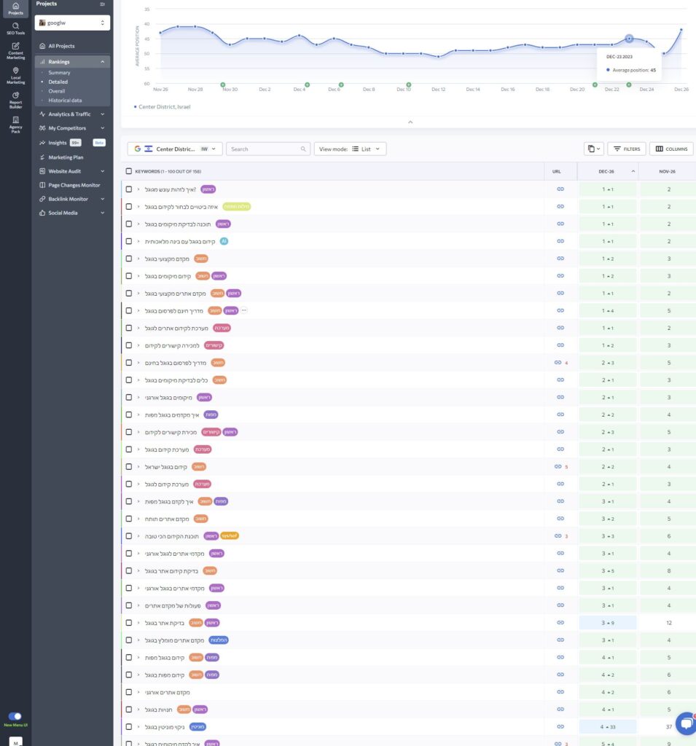The height and width of the screenshot is (746, 696).
Task: Expand My Competitors menu
Action: tap(102, 128)
